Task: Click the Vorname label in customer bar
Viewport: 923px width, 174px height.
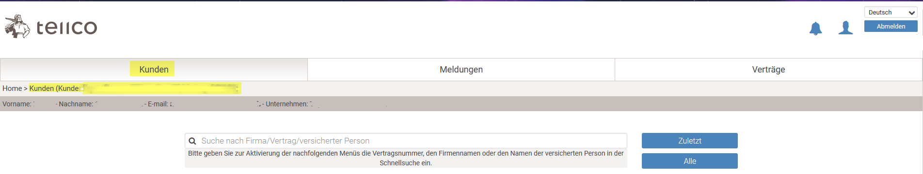Action: pos(17,104)
